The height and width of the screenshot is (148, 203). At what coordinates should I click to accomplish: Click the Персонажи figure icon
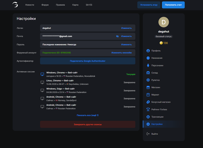(x=148, y=65)
